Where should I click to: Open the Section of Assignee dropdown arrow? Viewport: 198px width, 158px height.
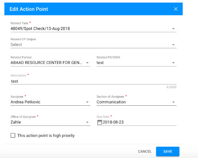pyautogui.click(x=173, y=102)
